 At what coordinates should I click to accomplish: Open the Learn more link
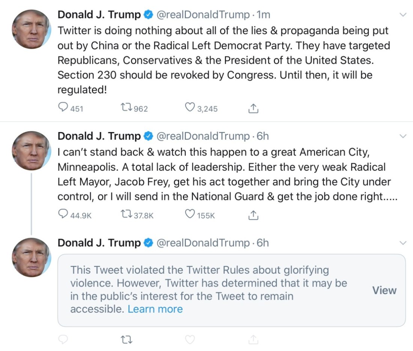[x=155, y=309]
